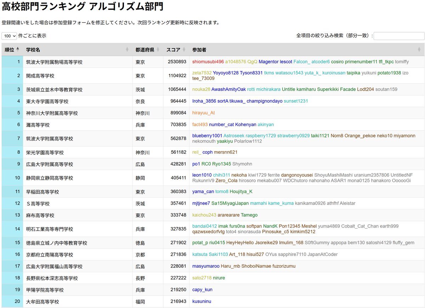Open Tamego's profile link
The width and height of the screenshot is (425, 308).
tap(249, 215)
